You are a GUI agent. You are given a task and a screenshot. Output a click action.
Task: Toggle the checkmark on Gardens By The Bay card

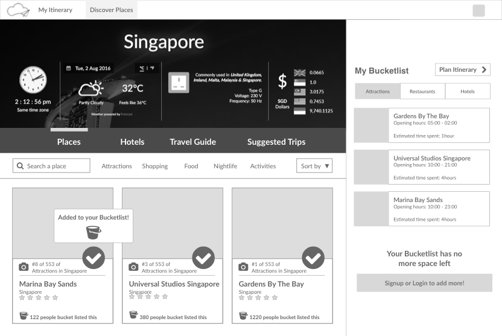click(x=313, y=258)
